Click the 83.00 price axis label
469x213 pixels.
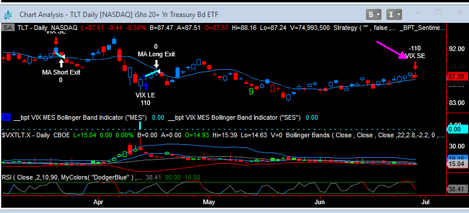pyautogui.click(x=457, y=103)
